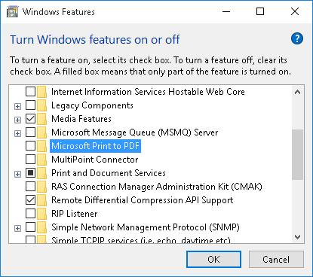Click the folder icon next to RIP Listener
The width and height of the screenshot is (313, 277).
[x=42, y=214]
